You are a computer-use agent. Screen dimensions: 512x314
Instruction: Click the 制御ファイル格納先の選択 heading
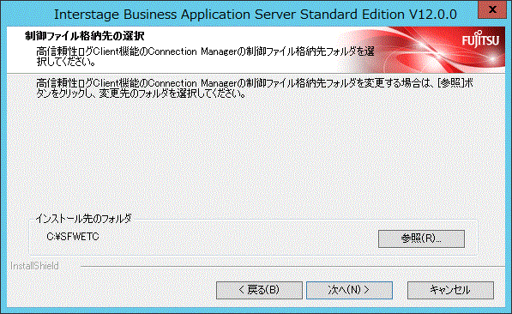point(85,36)
